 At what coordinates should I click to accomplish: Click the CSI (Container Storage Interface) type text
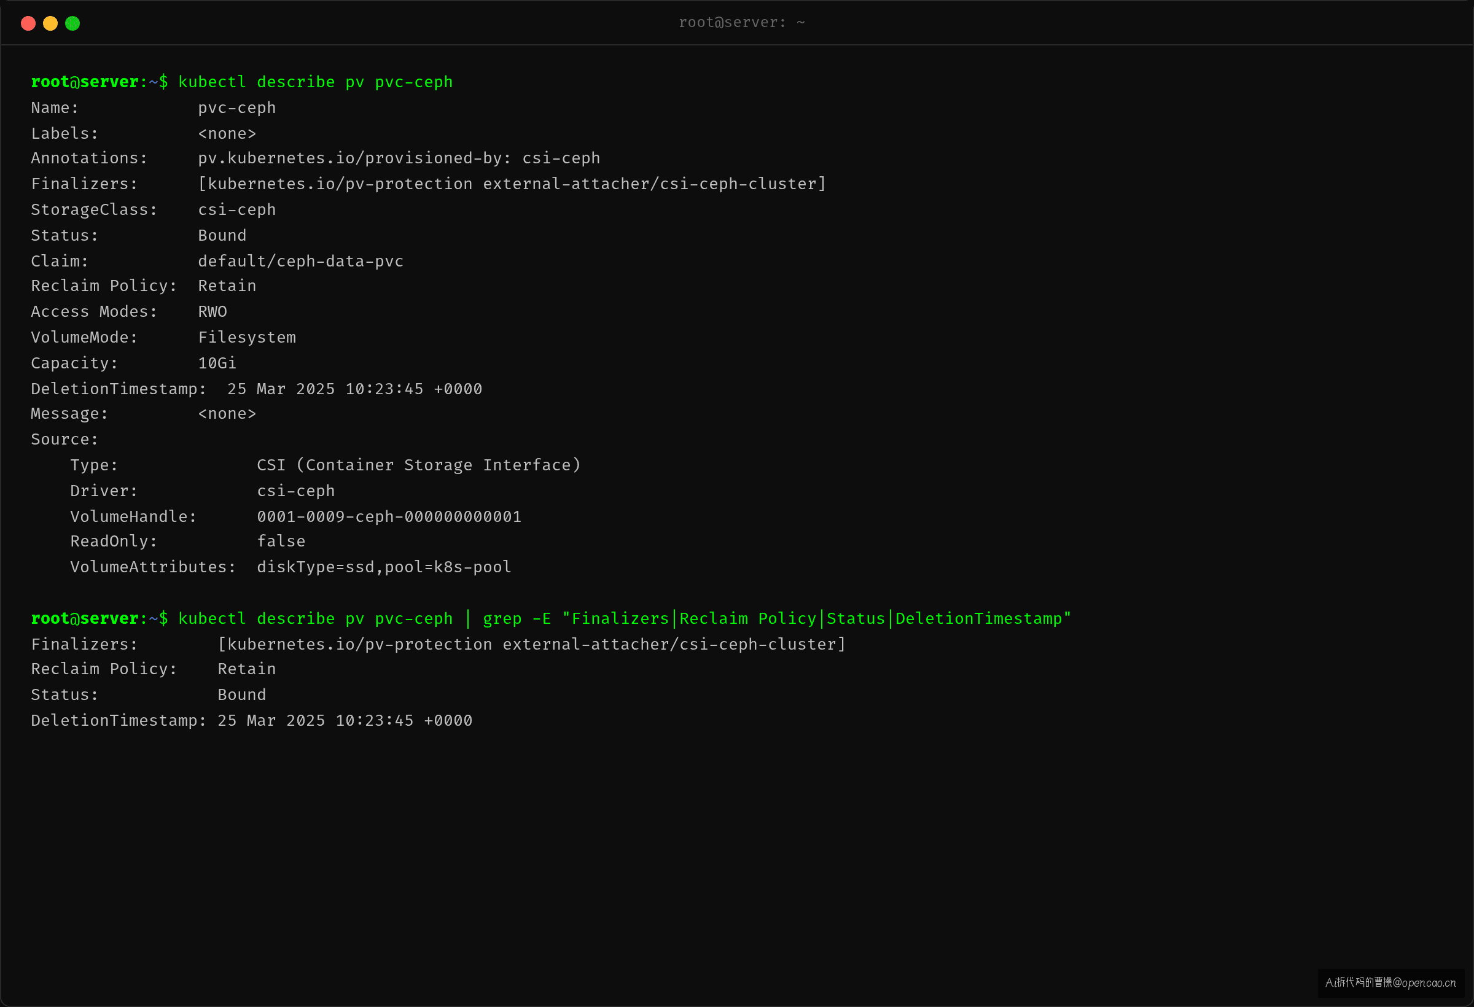click(419, 465)
